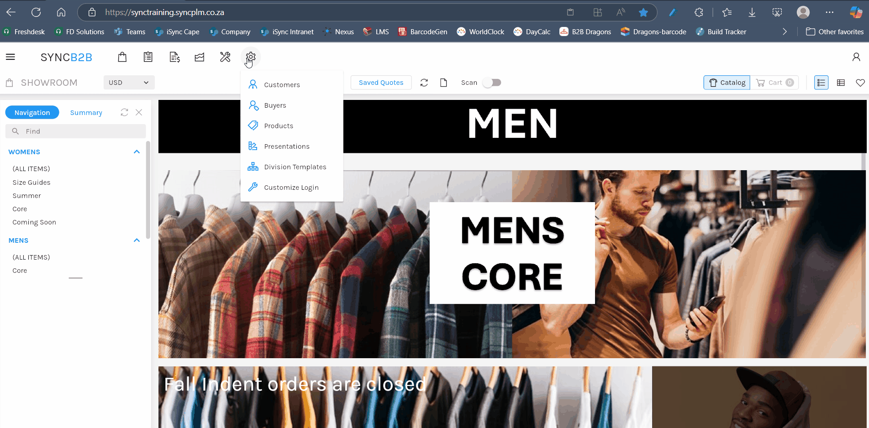Click the browser address bar URL

pyautogui.click(x=164, y=12)
